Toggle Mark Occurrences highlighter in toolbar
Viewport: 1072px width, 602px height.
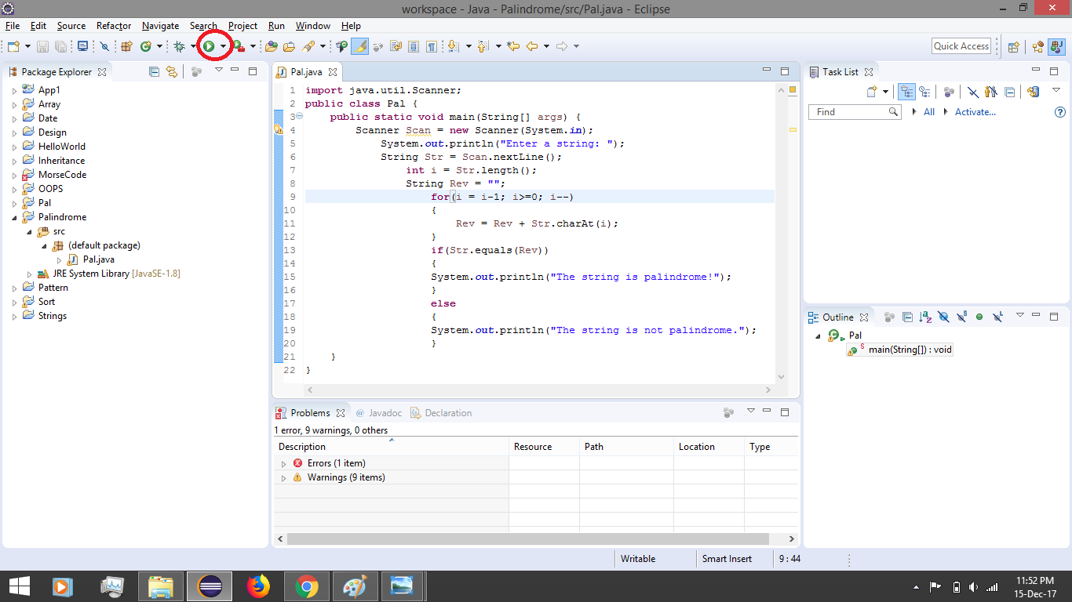point(360,46)
